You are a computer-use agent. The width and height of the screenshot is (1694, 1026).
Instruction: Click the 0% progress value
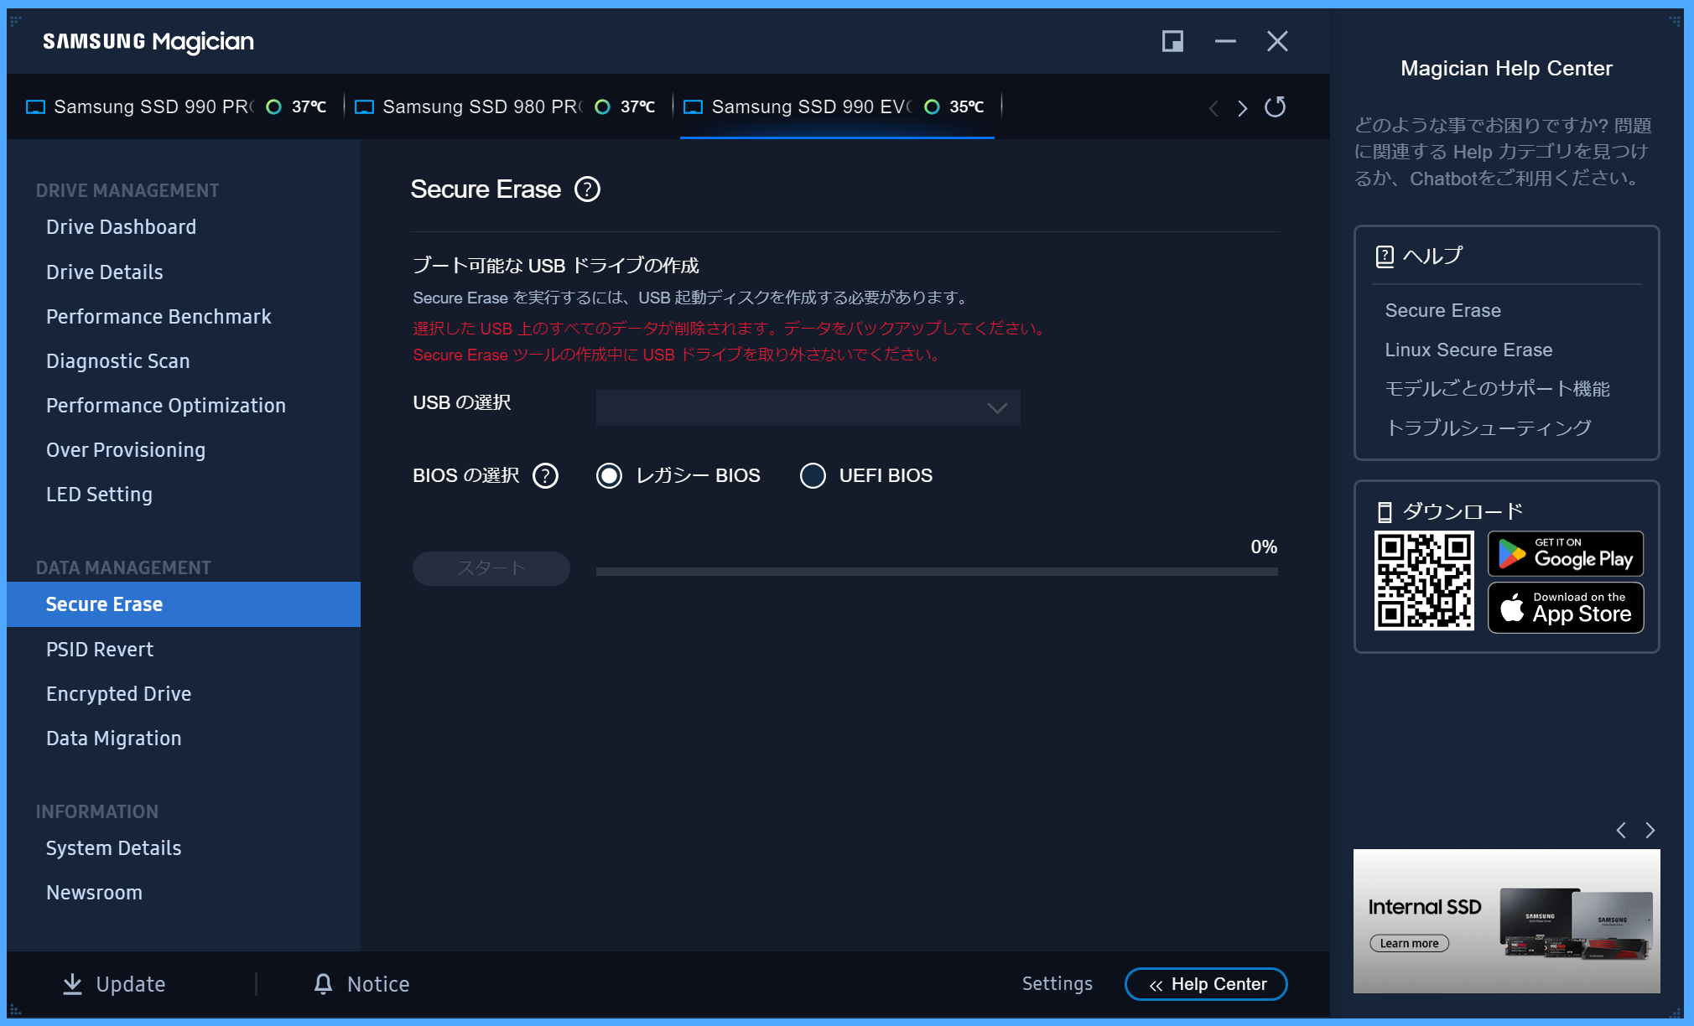coord(1264,547)
